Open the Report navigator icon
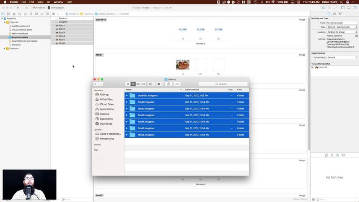Image resolution: width=359 pixels, height=202 pixels. click(x=48, y=14)
